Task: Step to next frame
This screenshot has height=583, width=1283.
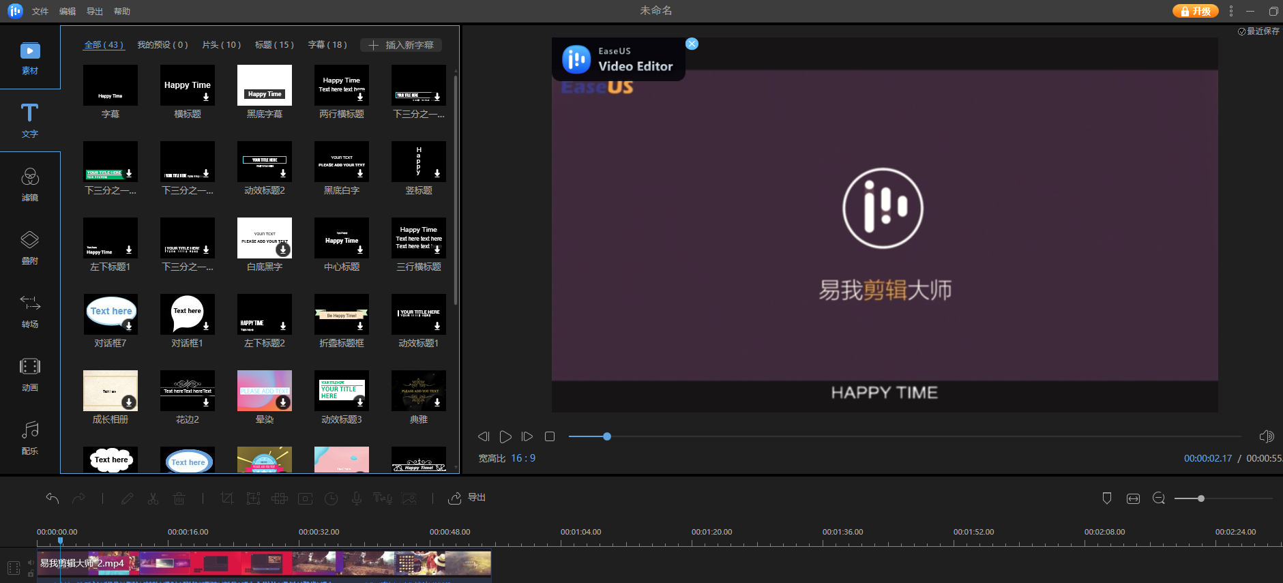Action: tap(527, 436)
